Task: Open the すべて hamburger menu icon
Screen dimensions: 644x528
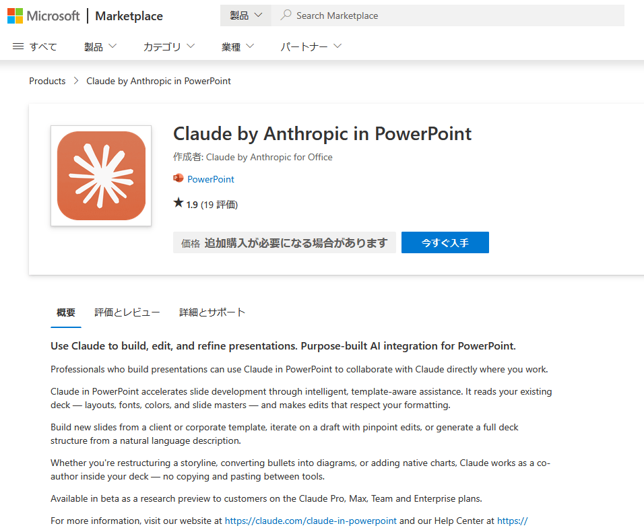Action: coord(18,46)
